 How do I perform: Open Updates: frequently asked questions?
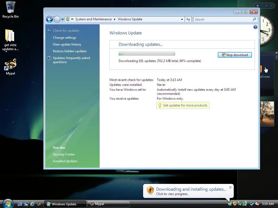[x=71, y=60]
